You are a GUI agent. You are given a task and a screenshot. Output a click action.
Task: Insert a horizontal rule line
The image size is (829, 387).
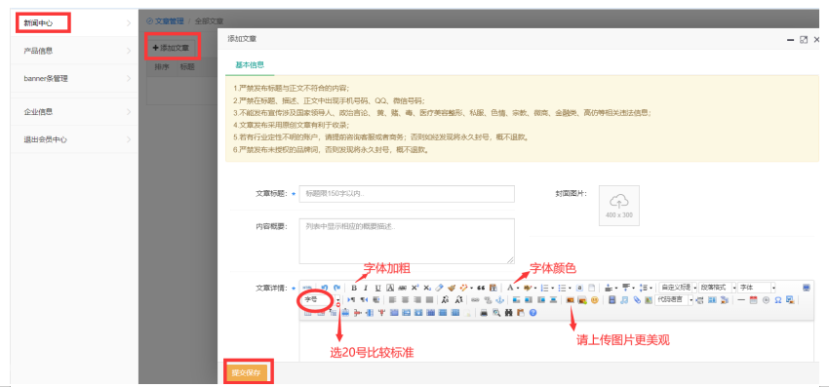tap(741, 300)
